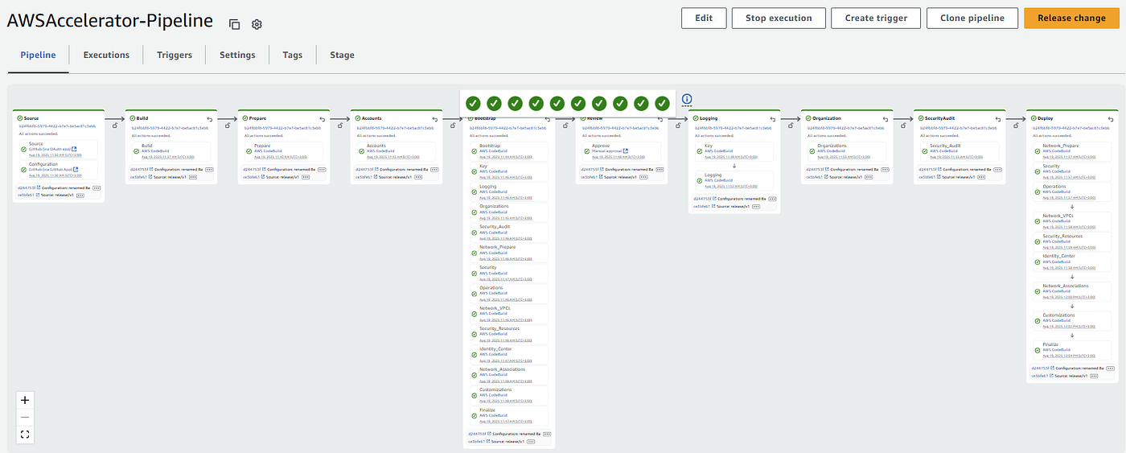Fit the pipeline view to screen
Image resolution: width=1126 pixels, height=453 pixels.
[x=25, y=434]
